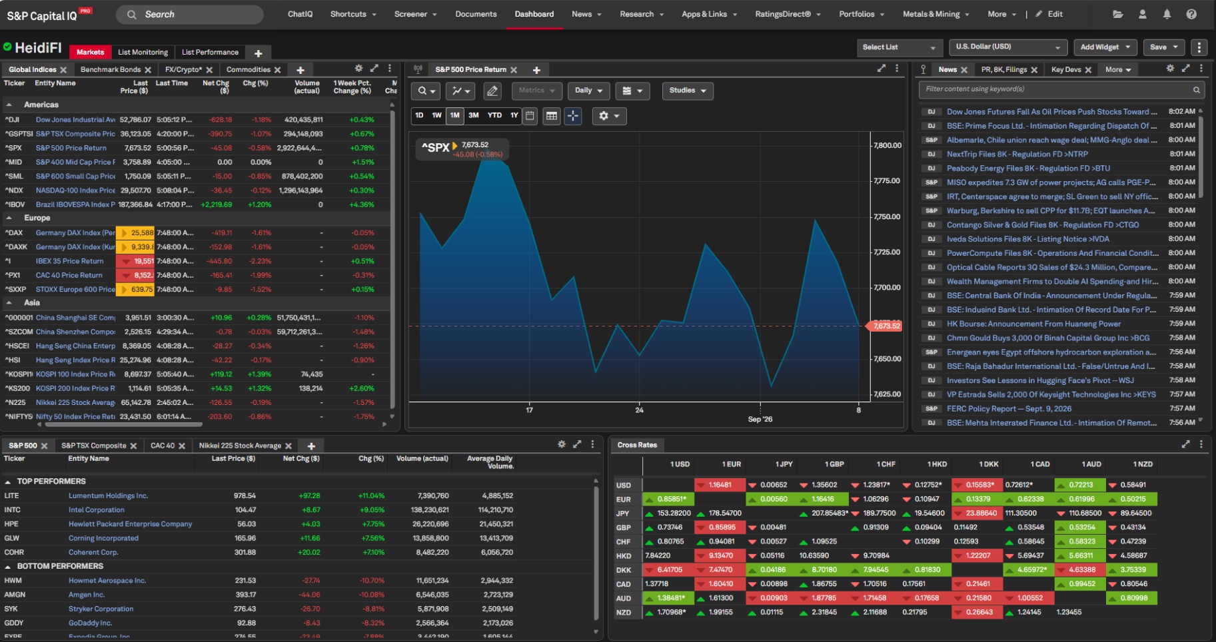Open the Studies dropdown
This screenshot has width=1216, height=642.
[688, 91]
